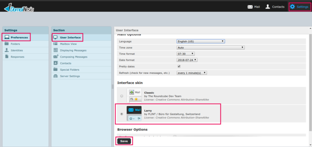312x147 pixels.
Task: Click the Pretty dates label
Action: tap(126, 66)
